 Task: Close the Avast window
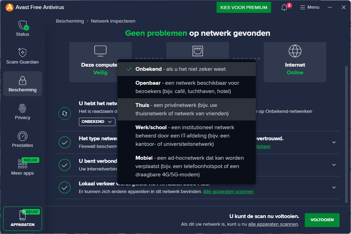click(x=344, y=7)
